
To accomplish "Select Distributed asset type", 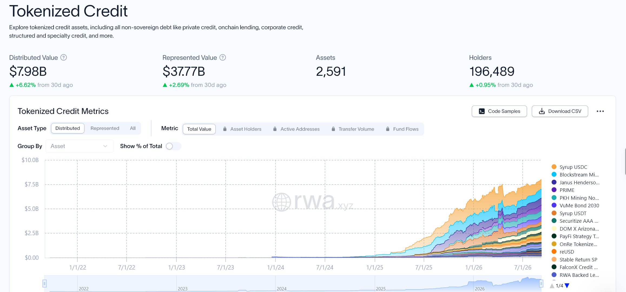I will (68, 128).
